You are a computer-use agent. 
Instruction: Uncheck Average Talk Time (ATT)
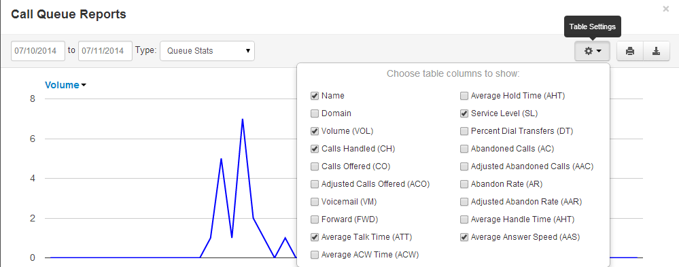[315, 237]
